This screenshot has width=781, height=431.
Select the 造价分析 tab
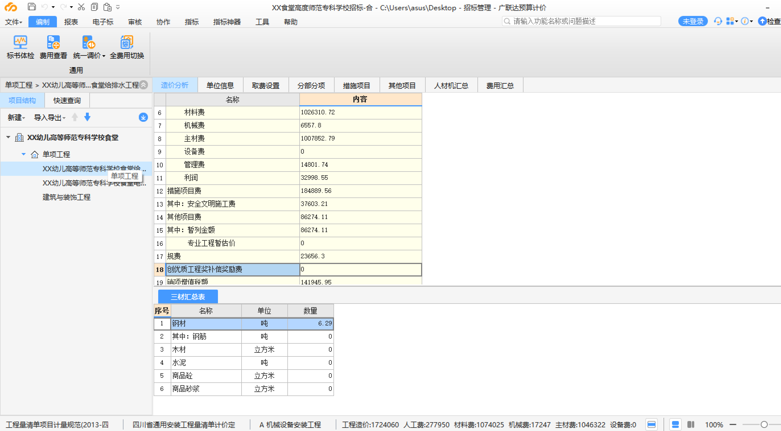pyautogui.click(x=175, y=85)
